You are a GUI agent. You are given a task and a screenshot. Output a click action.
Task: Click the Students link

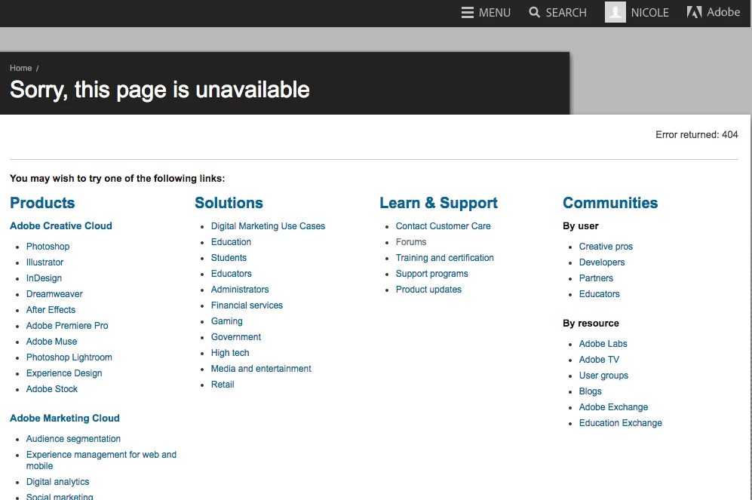click(x=229, y=257)
